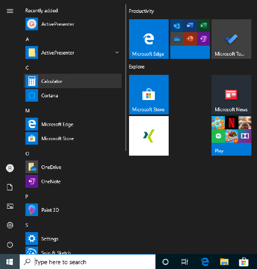The width and height of the screenshot is (257, 269).
Task: Open Netflix in the Play tile
Action: (x=231, y=122)
